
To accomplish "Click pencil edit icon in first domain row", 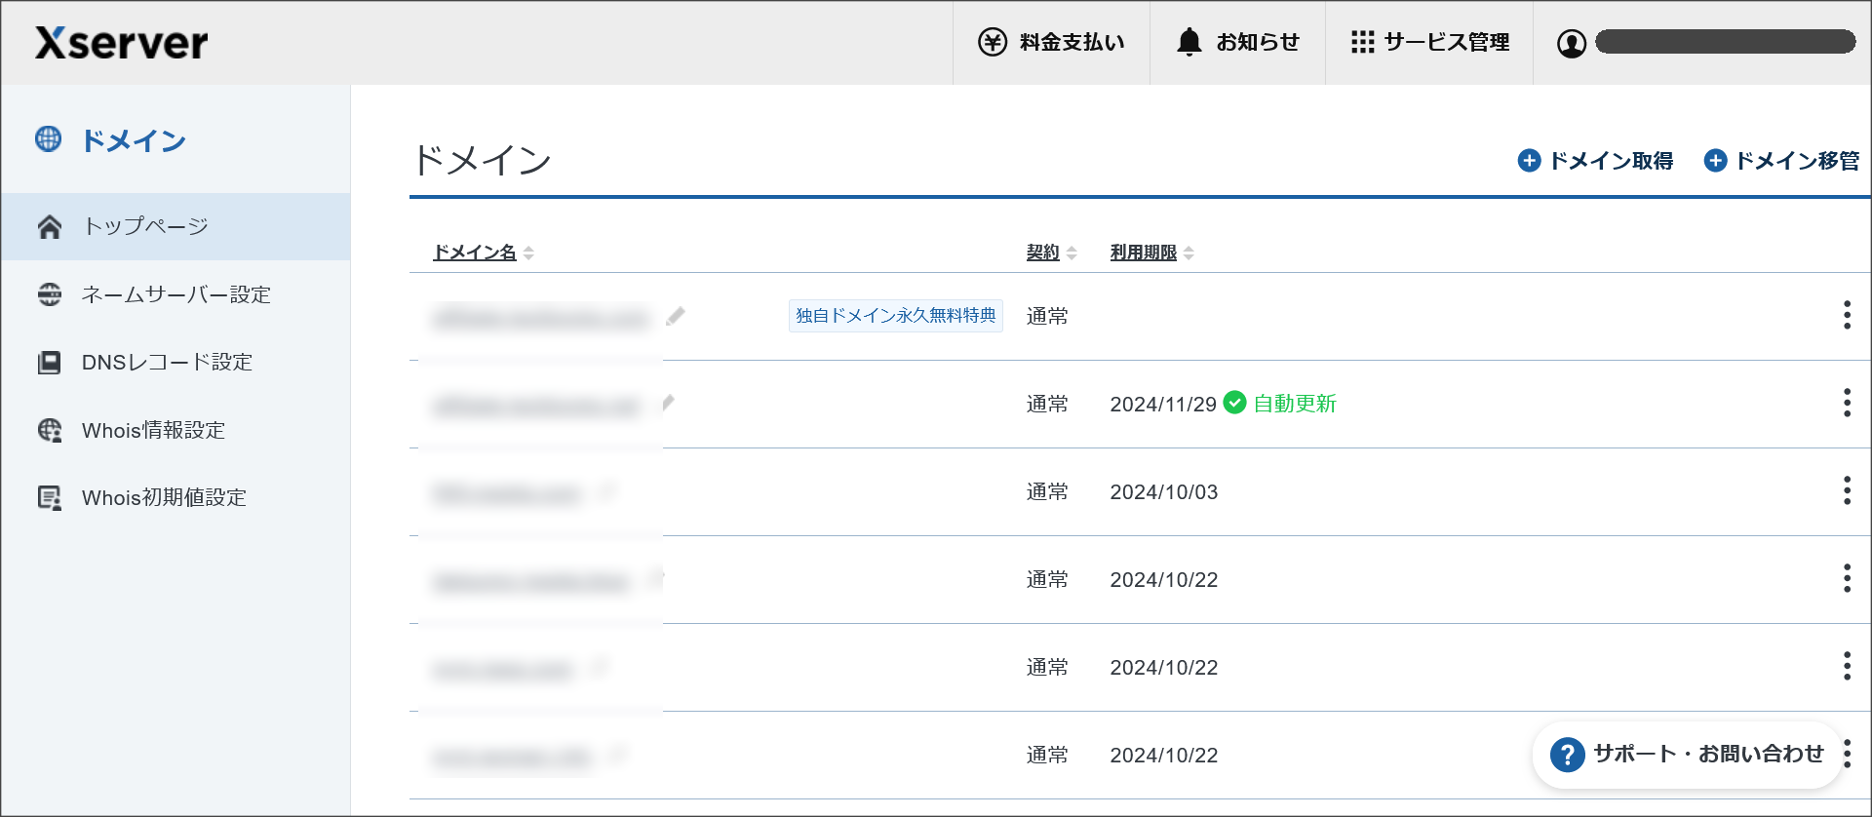I will pos(676,316).
